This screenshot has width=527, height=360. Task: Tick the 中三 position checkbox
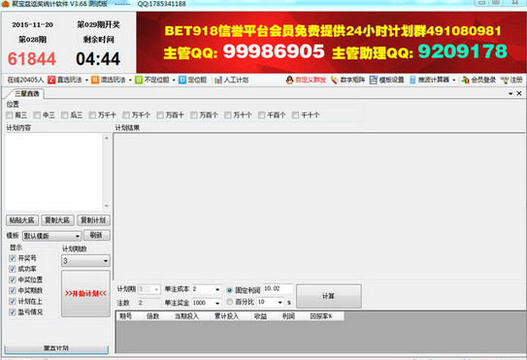coord(37,115)
